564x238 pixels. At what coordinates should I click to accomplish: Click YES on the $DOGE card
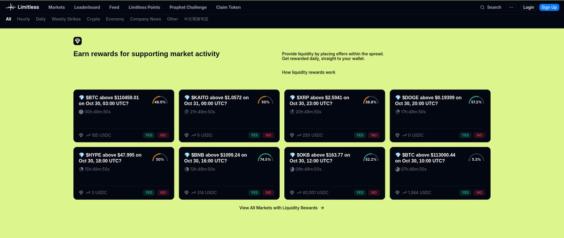pos(465,135)
